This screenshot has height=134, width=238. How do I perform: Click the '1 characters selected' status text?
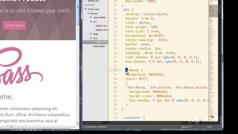point(95,127)
